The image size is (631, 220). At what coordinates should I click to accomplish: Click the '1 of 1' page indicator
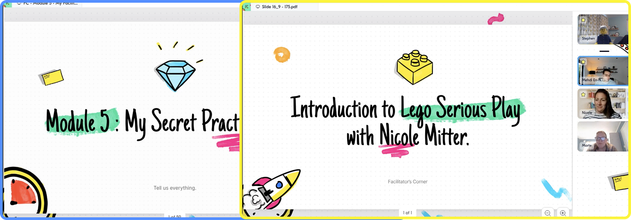(407, 213)
